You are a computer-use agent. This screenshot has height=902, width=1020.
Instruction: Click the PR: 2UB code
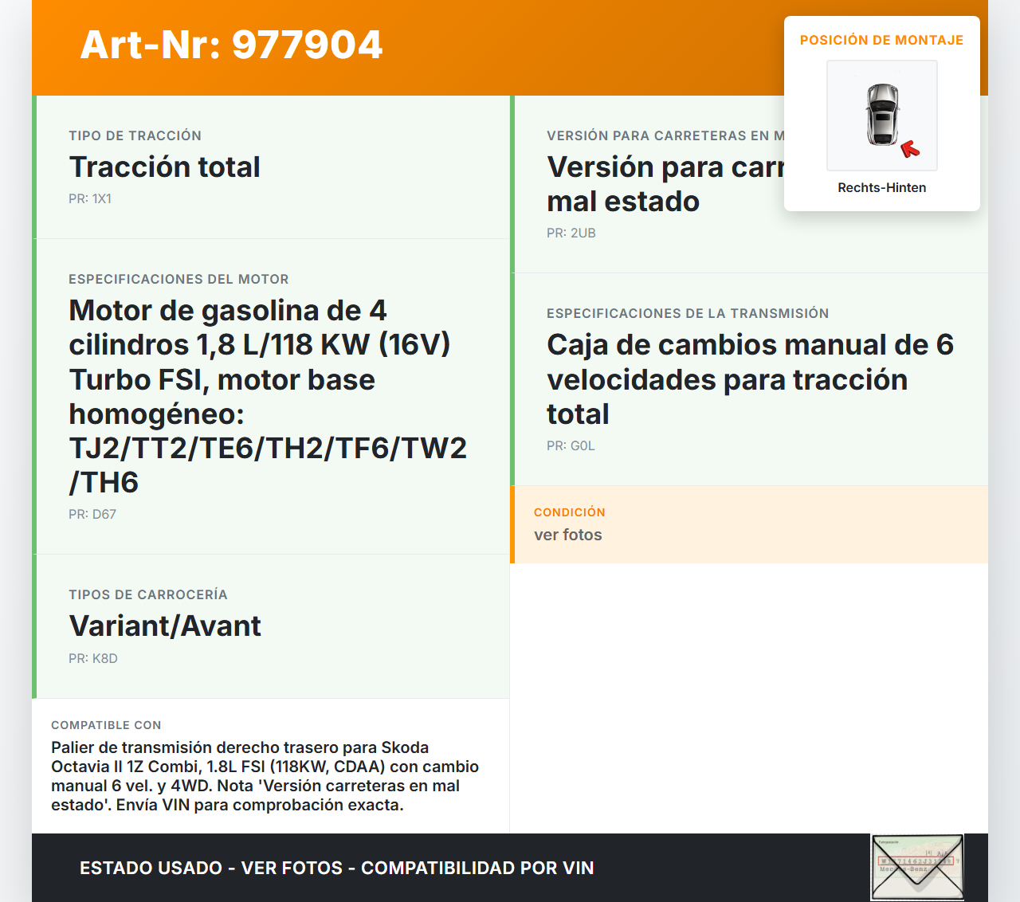(x=571, y=233)
